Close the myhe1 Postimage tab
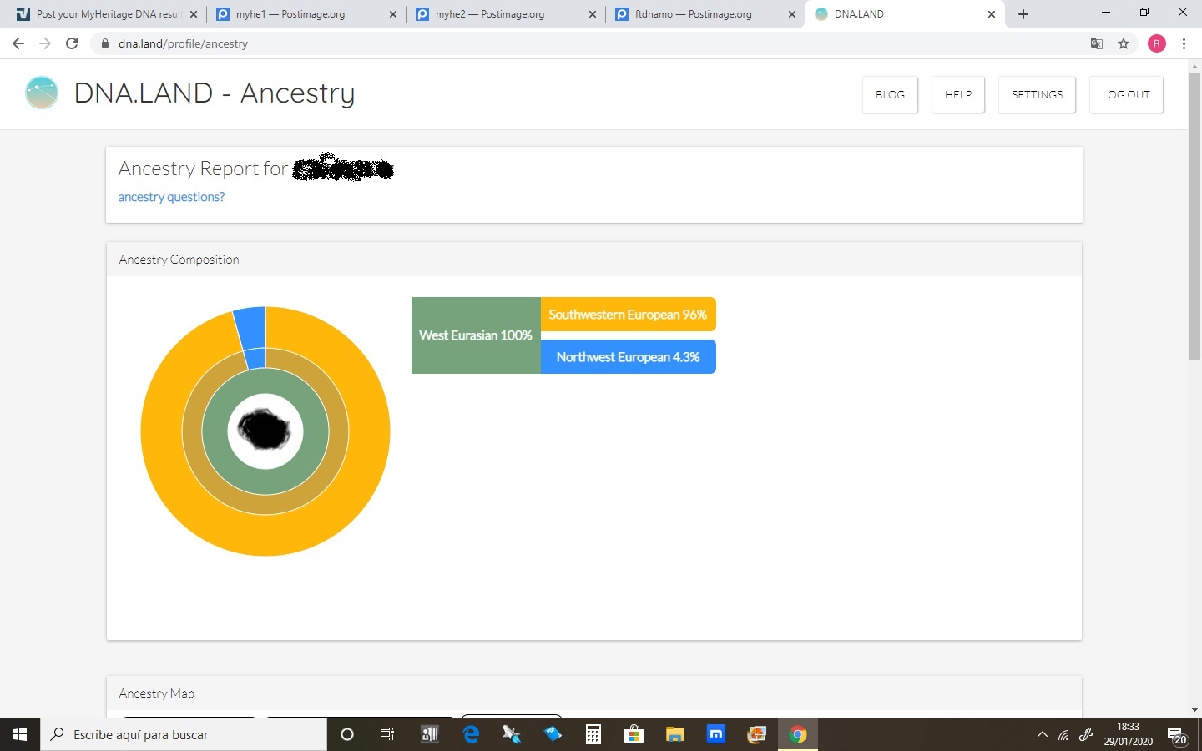Screen dimensions: 1202x751 [393, 14]
